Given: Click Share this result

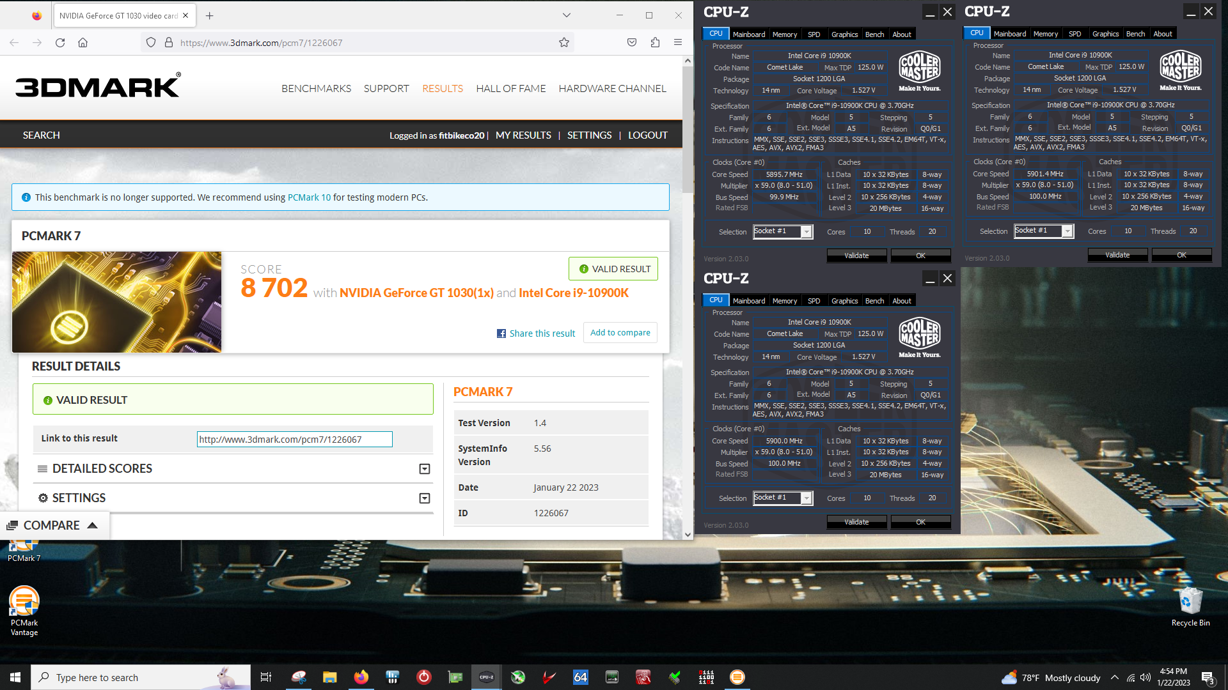Looking at the screenshot, I should (536, 333).
